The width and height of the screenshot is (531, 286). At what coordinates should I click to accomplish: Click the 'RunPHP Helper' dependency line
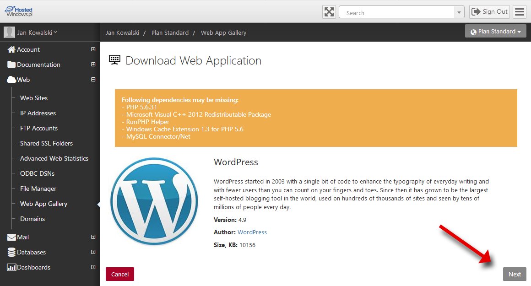146,122
